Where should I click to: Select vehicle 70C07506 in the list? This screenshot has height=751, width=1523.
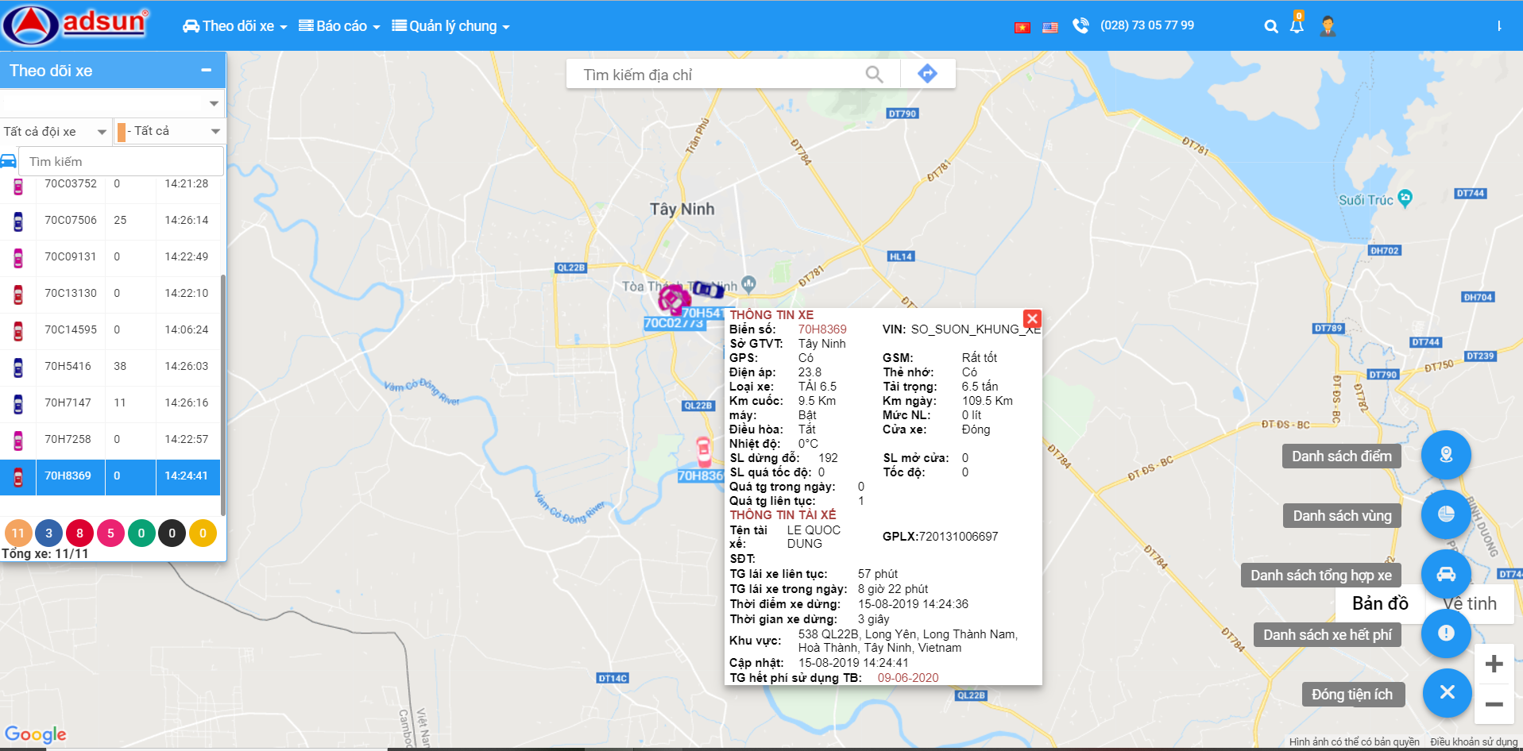pyautogui.click(x=110, y=221)
